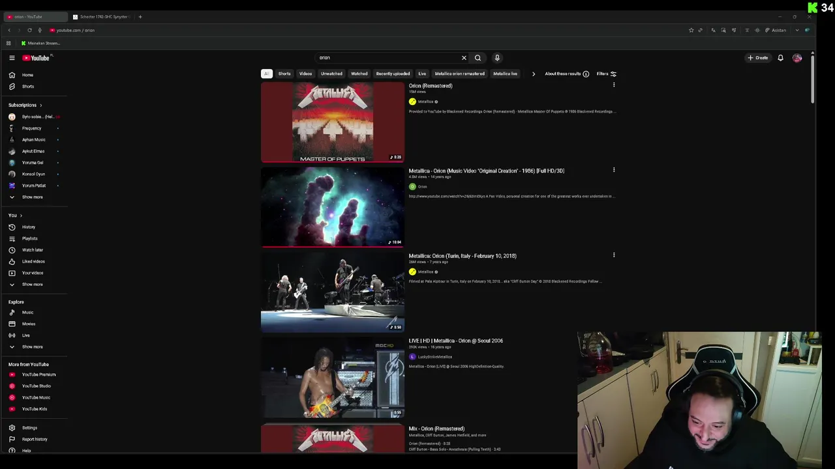Click About these results
Screen dimensions: 835x469
(566, 74)
